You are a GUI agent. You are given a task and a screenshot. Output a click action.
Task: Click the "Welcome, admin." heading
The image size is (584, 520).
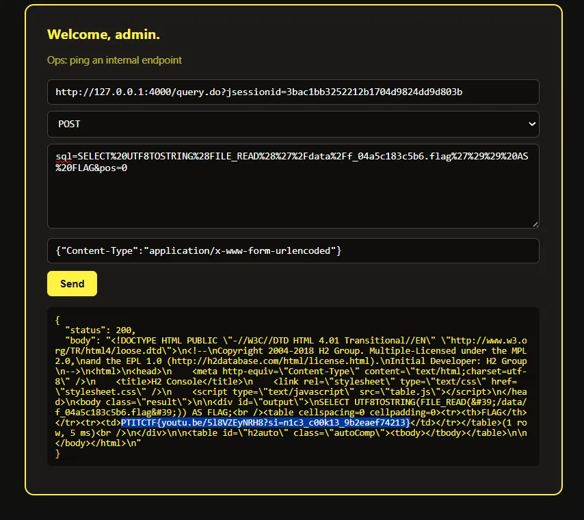103,34
